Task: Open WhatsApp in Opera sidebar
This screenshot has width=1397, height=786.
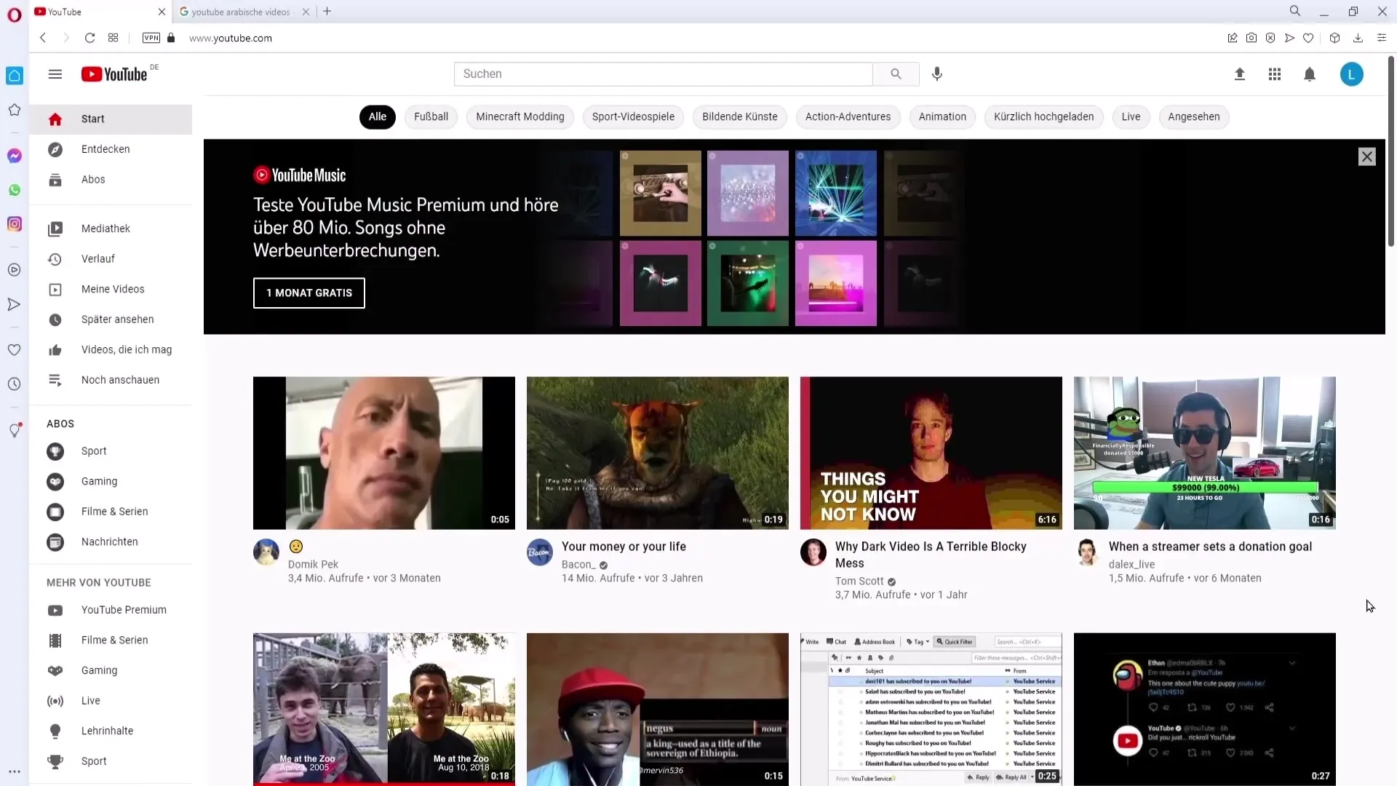Action: (15, 190)
